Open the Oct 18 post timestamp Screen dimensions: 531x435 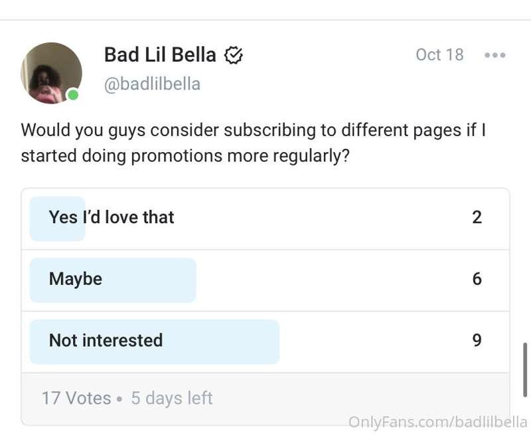[x=439, y=55]
